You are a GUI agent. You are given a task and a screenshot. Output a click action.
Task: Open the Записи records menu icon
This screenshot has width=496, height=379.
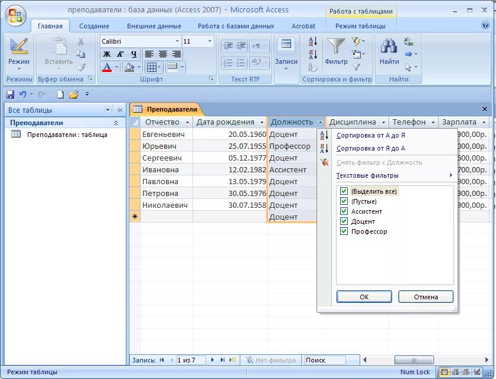(x=286, y=44)
